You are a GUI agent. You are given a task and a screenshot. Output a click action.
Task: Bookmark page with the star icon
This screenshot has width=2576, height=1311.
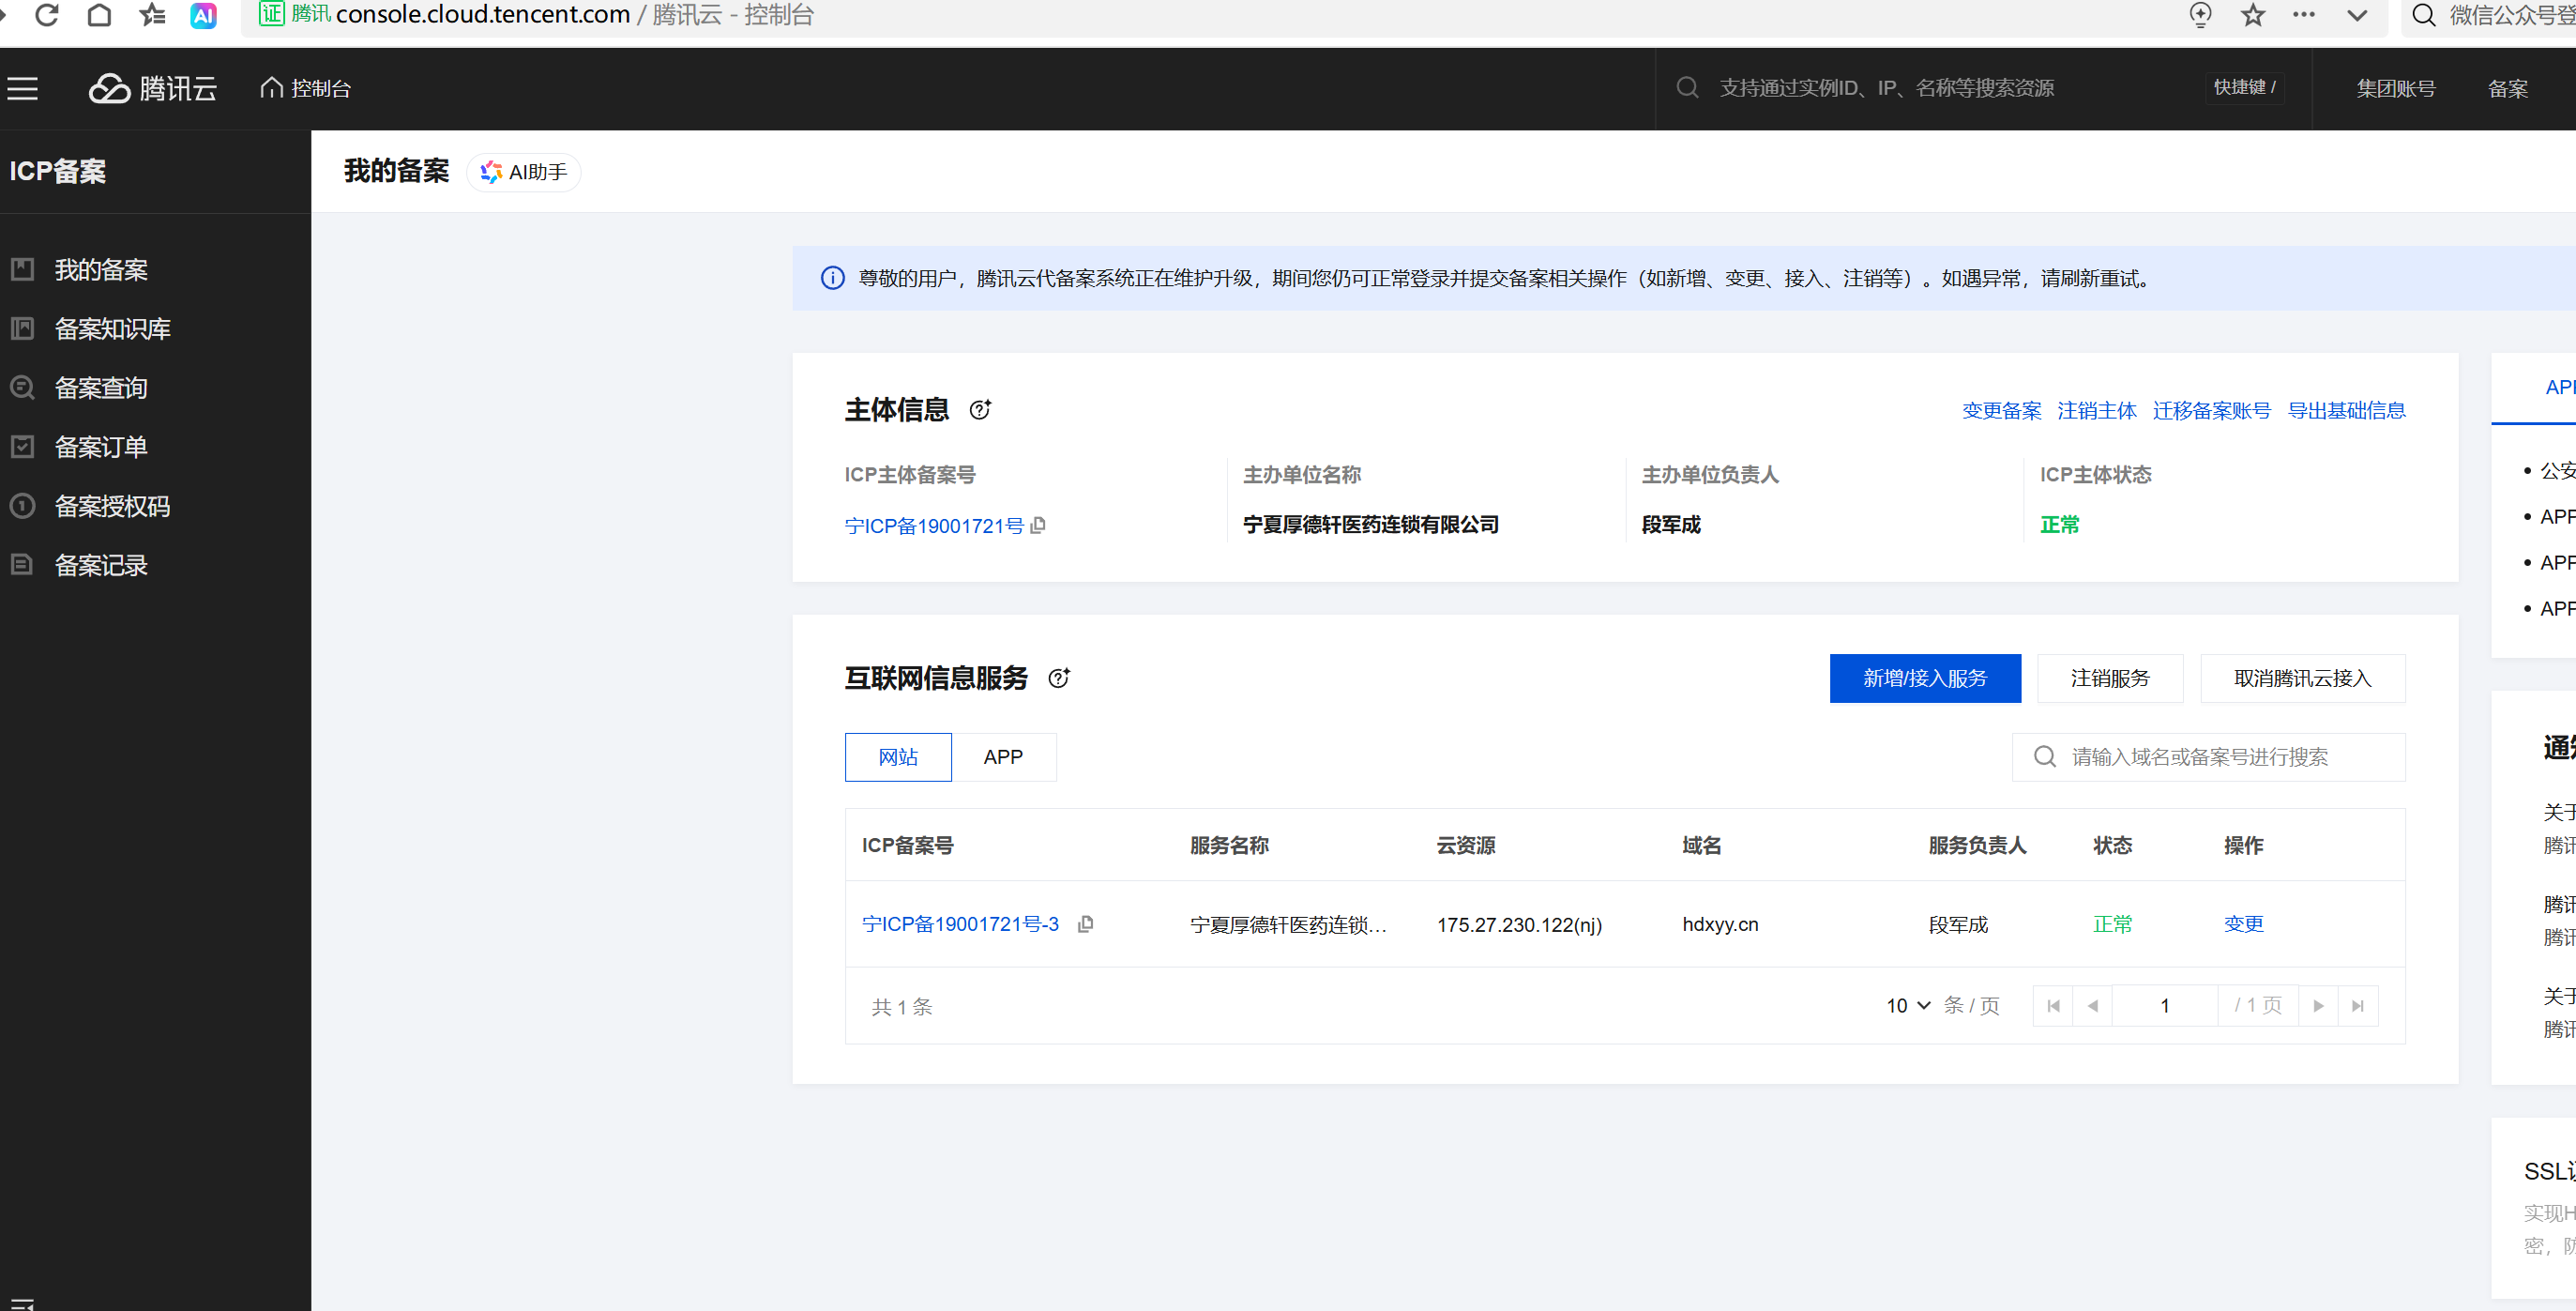pyautogui.click(x=2252, y=15)
